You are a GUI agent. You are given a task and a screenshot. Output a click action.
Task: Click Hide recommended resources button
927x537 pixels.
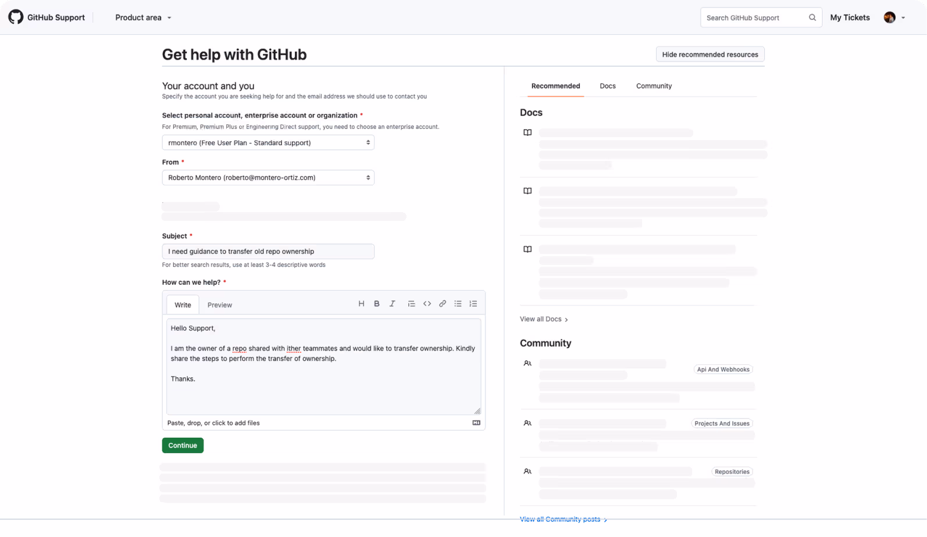coord(710,55)
